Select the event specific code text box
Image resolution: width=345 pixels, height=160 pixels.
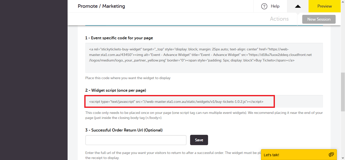204,58
